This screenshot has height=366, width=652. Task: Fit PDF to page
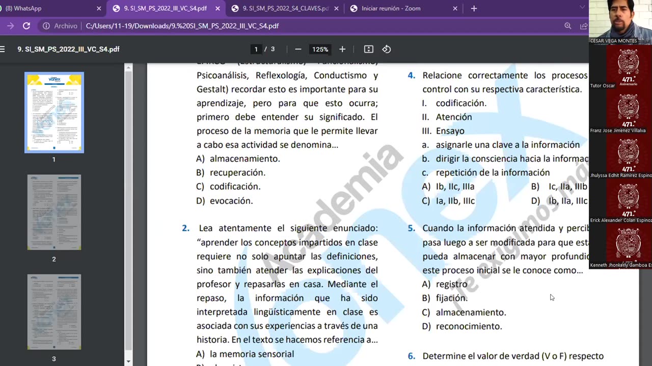(369, 49)
